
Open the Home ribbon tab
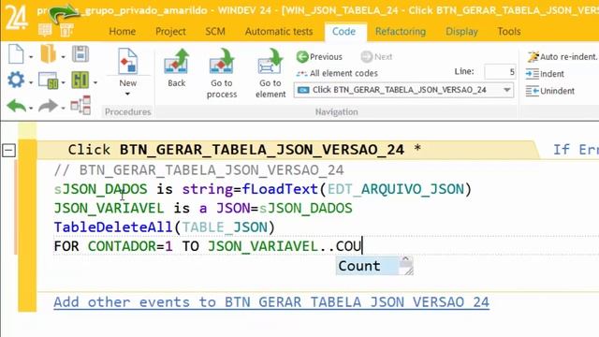[x=123, y=31]
